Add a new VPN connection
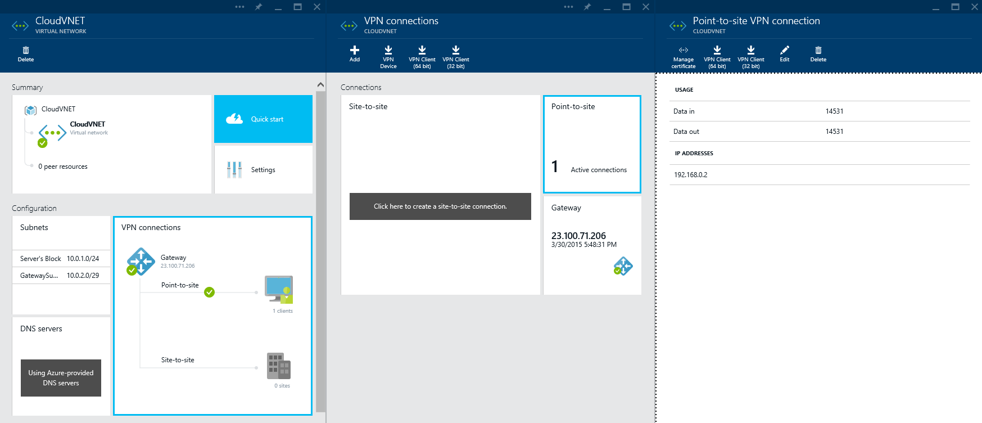 point(355,54)
